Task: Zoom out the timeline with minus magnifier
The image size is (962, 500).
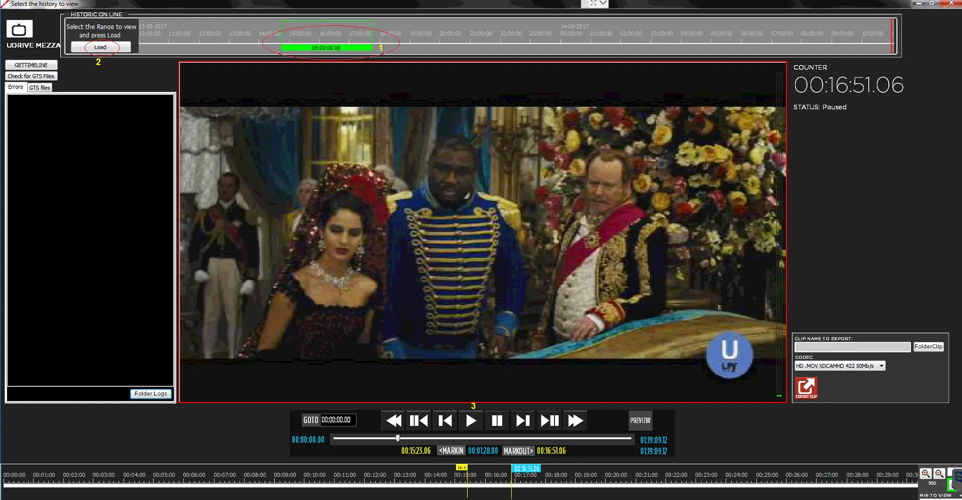Action: (x=939, y=473)
